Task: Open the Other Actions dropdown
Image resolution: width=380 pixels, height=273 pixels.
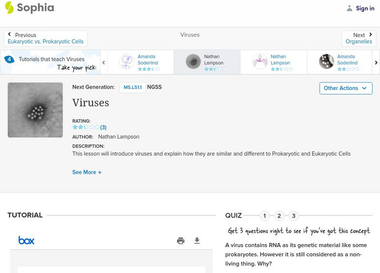Action: [x=345, y=88]
